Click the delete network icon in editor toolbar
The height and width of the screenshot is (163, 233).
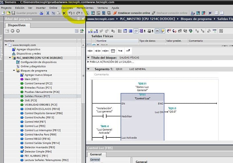(96, 31)
